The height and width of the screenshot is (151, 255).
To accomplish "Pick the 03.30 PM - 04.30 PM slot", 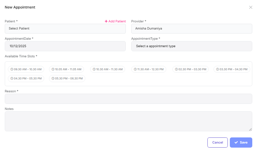I will 232,69.
